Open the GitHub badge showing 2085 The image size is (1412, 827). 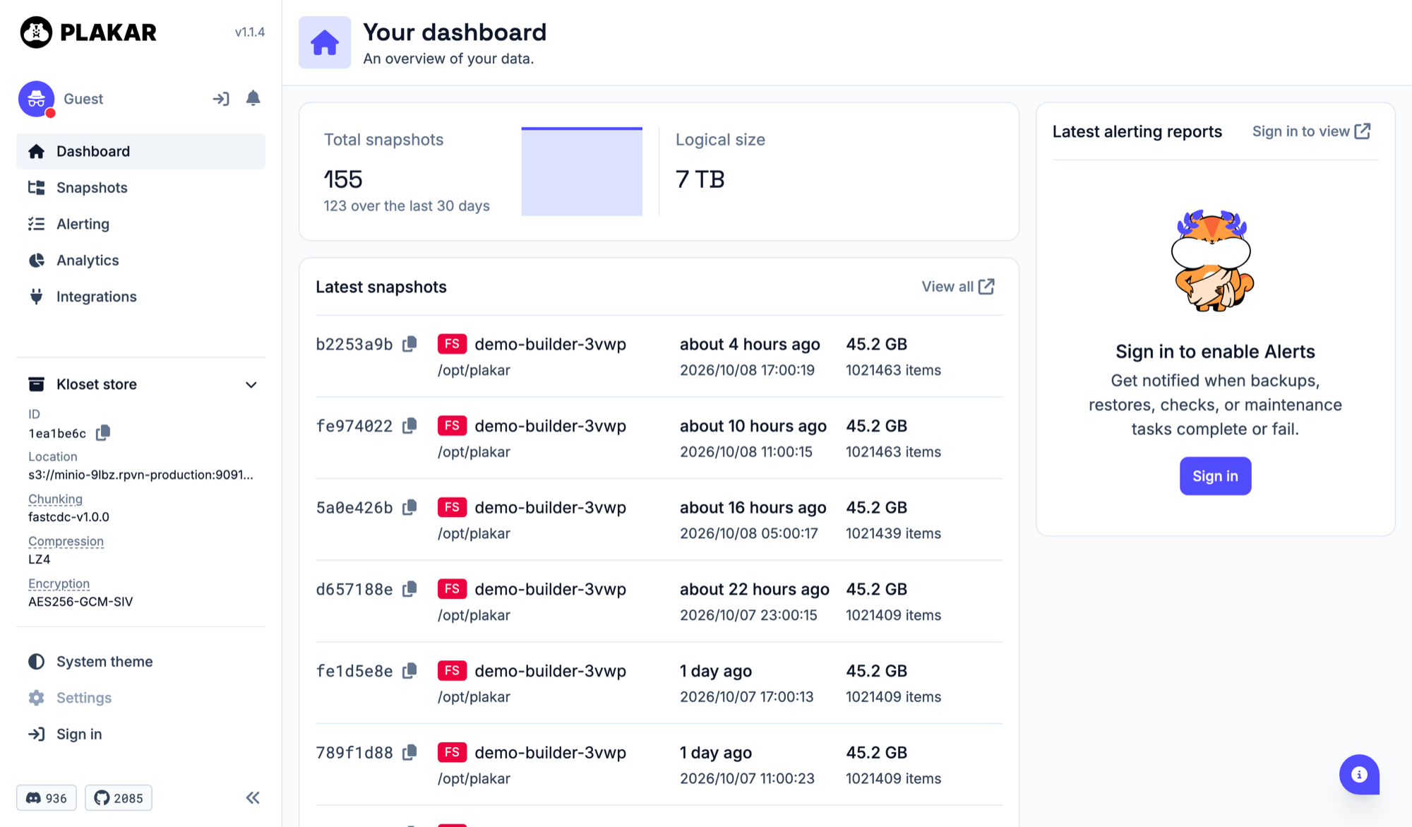click(x=119, y=798)
